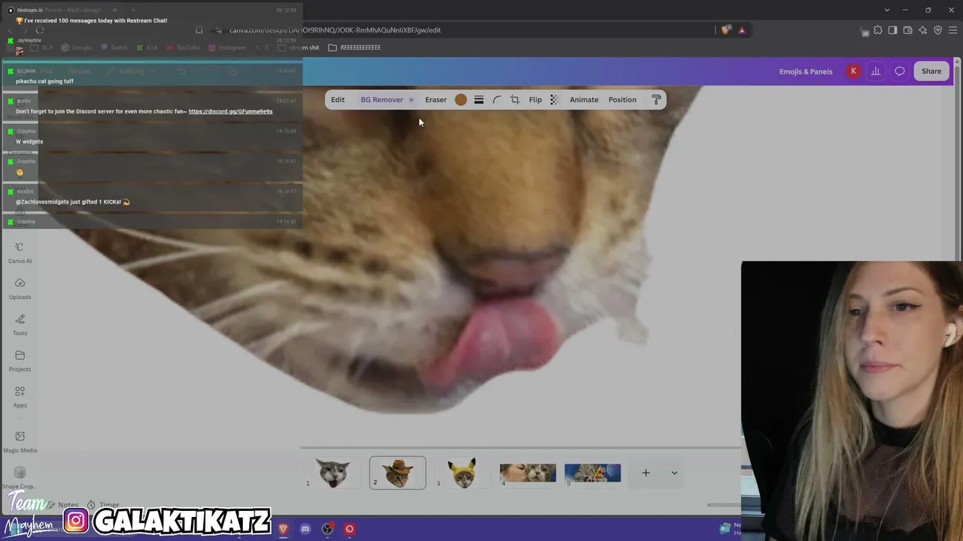Select page 4 thumbnail
This screenshot has height=541, width=963.
(527, 473)
